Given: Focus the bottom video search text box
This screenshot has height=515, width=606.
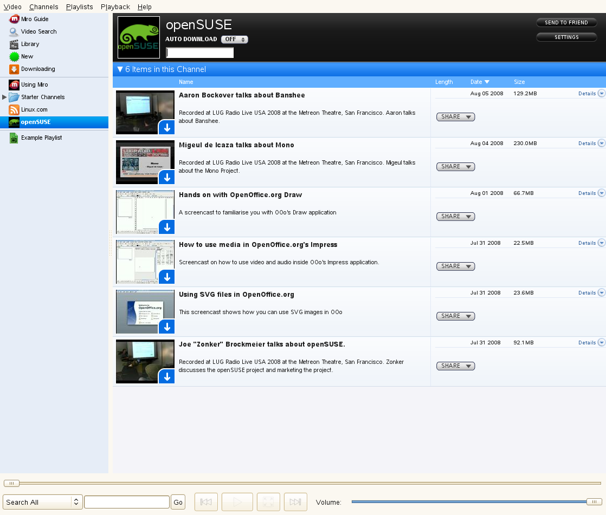Looking at the screenshot, I should [x=127, y=502].
